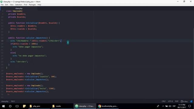This screenshot has width=194, height=109.
Task: Click the inicializar("Anita", 3300) line
Action: pos(31,88)
